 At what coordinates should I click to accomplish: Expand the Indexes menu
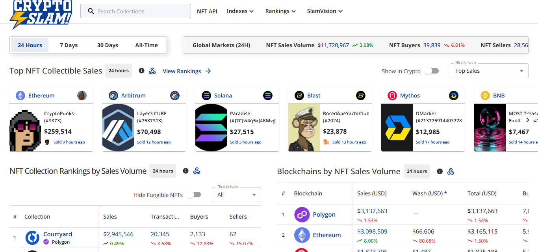tap(240, 11)
